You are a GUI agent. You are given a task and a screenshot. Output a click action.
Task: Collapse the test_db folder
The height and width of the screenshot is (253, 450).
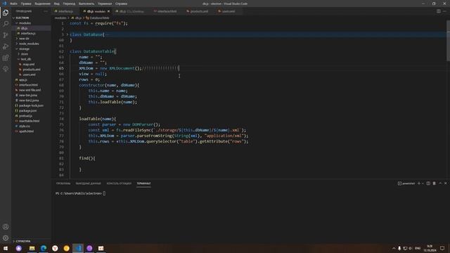(26, 59)
